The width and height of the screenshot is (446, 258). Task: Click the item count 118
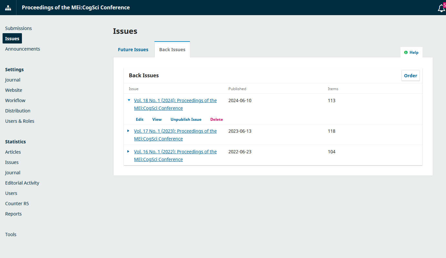pyautogui.click(x=332, y=131)
